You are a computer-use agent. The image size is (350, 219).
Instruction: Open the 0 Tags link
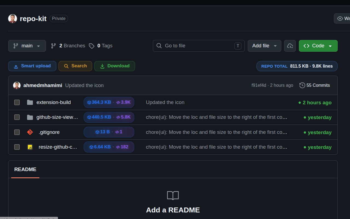click(101, 46)
